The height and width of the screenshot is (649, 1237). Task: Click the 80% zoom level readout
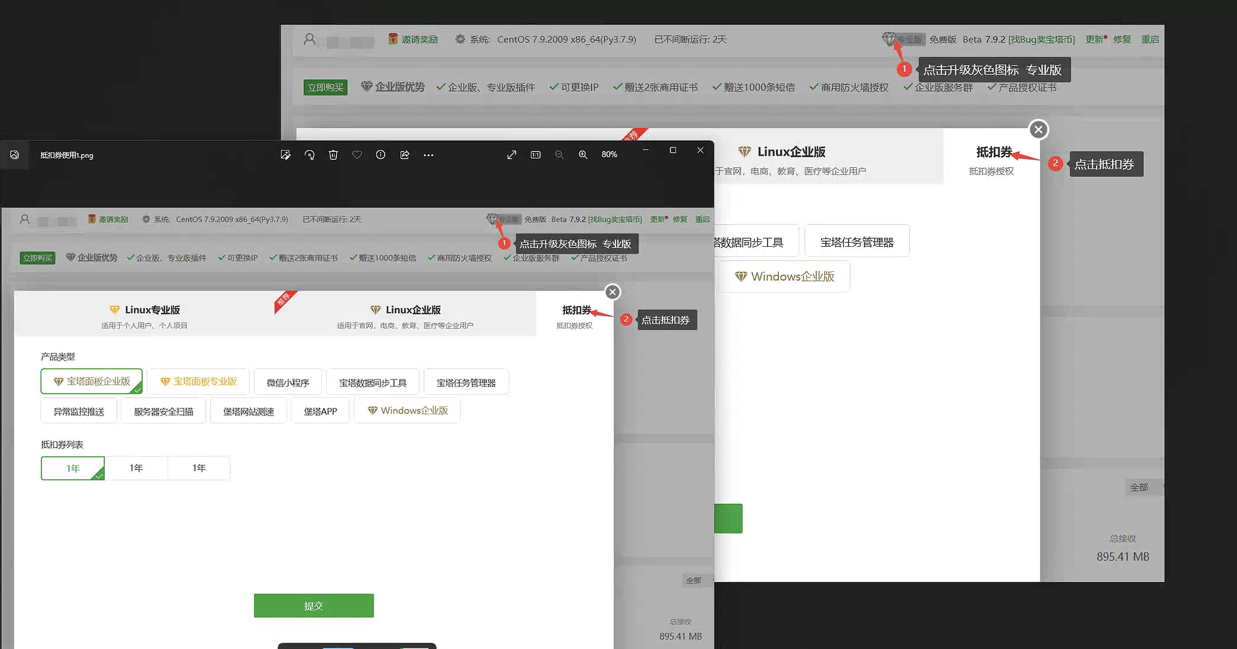(x=609, y=155)
